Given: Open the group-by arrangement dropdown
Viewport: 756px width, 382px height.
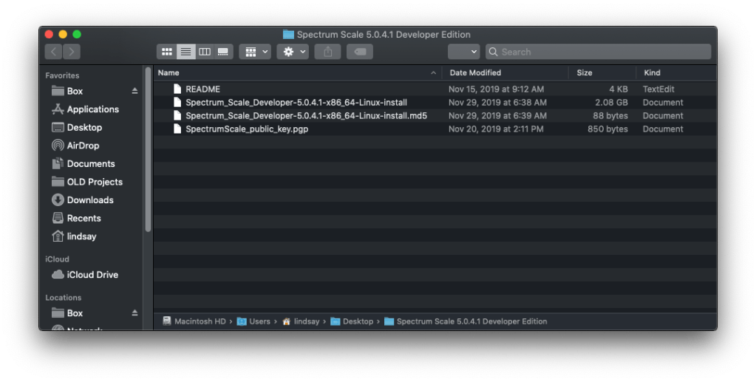Looking at the screenshot, I should tap(255, 52).
